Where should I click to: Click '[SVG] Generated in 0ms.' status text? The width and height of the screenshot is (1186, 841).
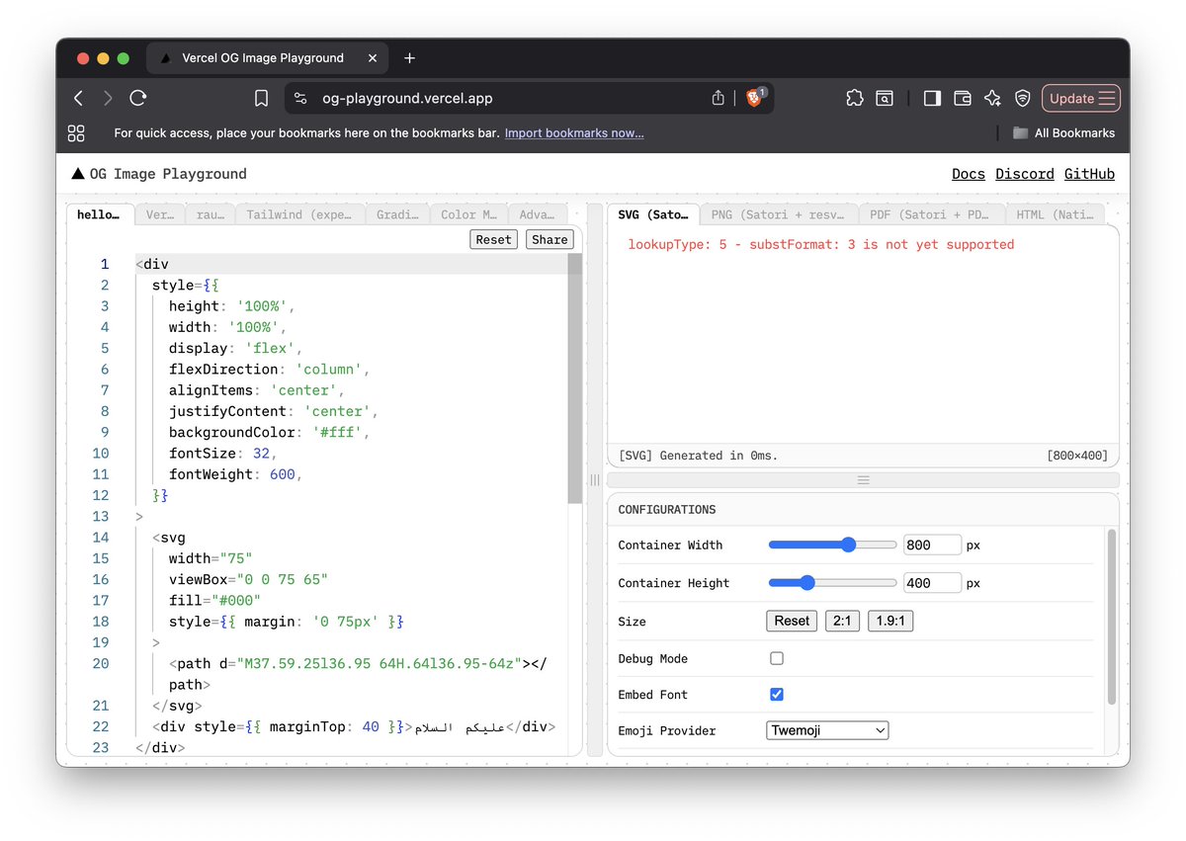coord(698,456)
